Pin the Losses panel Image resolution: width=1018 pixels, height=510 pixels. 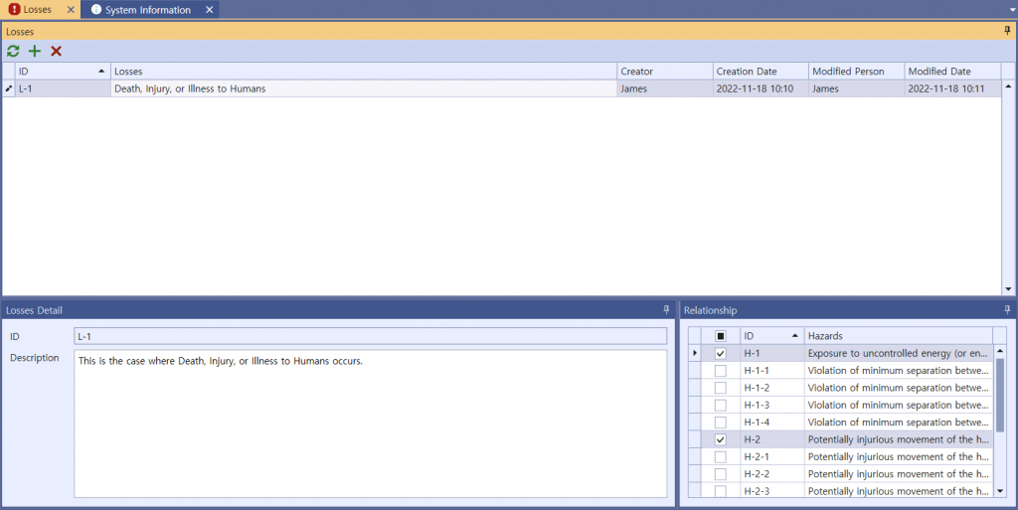coord(1007,31)
